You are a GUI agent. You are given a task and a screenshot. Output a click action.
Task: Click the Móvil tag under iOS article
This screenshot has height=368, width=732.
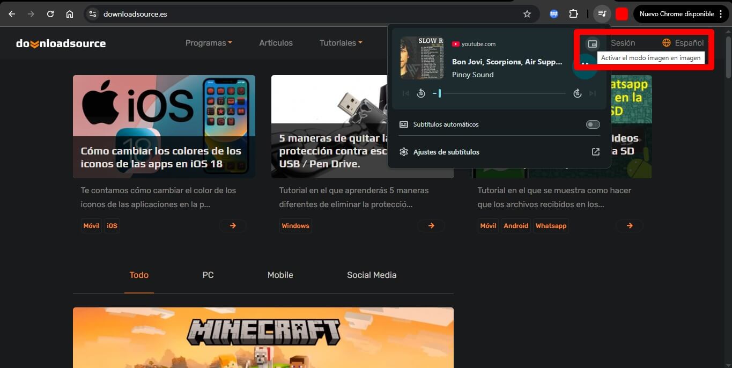pyautogui.click(x=91, y=226)
